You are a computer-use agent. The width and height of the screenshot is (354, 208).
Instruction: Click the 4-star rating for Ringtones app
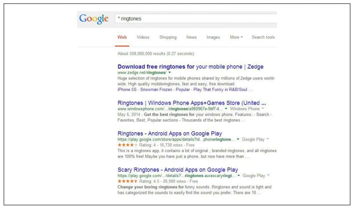(x=127, y=145)
